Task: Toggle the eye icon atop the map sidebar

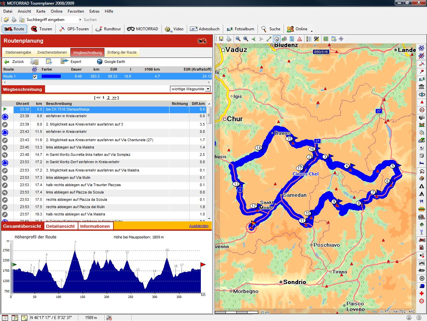Action: click(422, 48)
